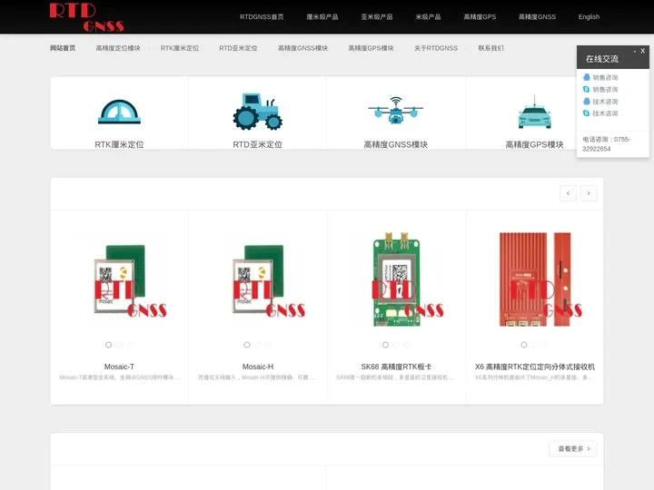Select second image dot under SK68
Image resolution: width=654 pixels, height=490 pixels.
397,345
